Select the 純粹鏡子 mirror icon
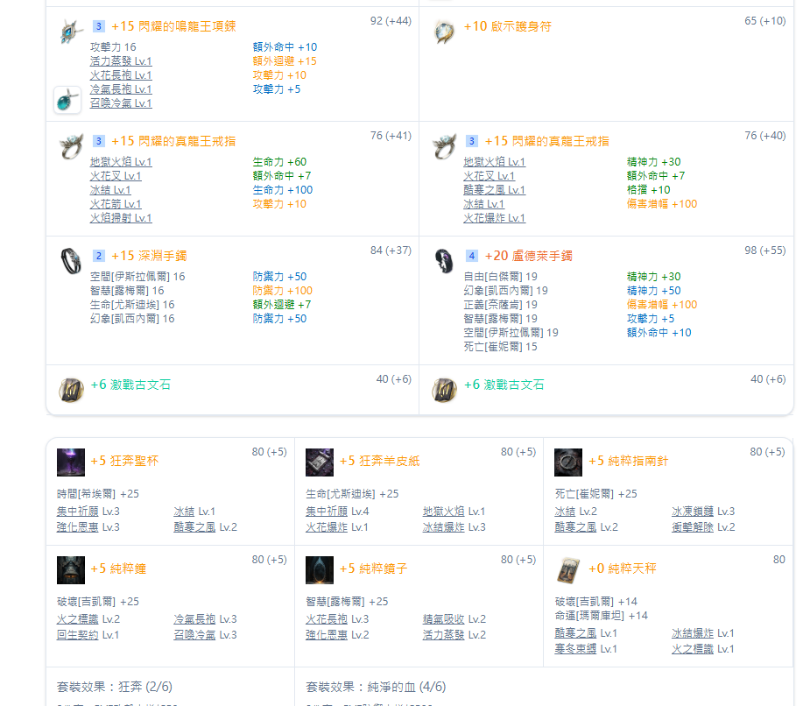 320,569
